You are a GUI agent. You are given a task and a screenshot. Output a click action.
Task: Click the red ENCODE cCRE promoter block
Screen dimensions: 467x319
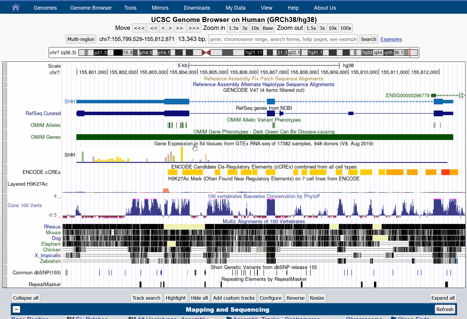445,172
